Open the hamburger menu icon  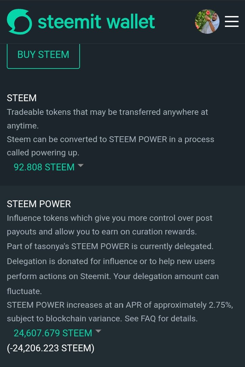231,21
